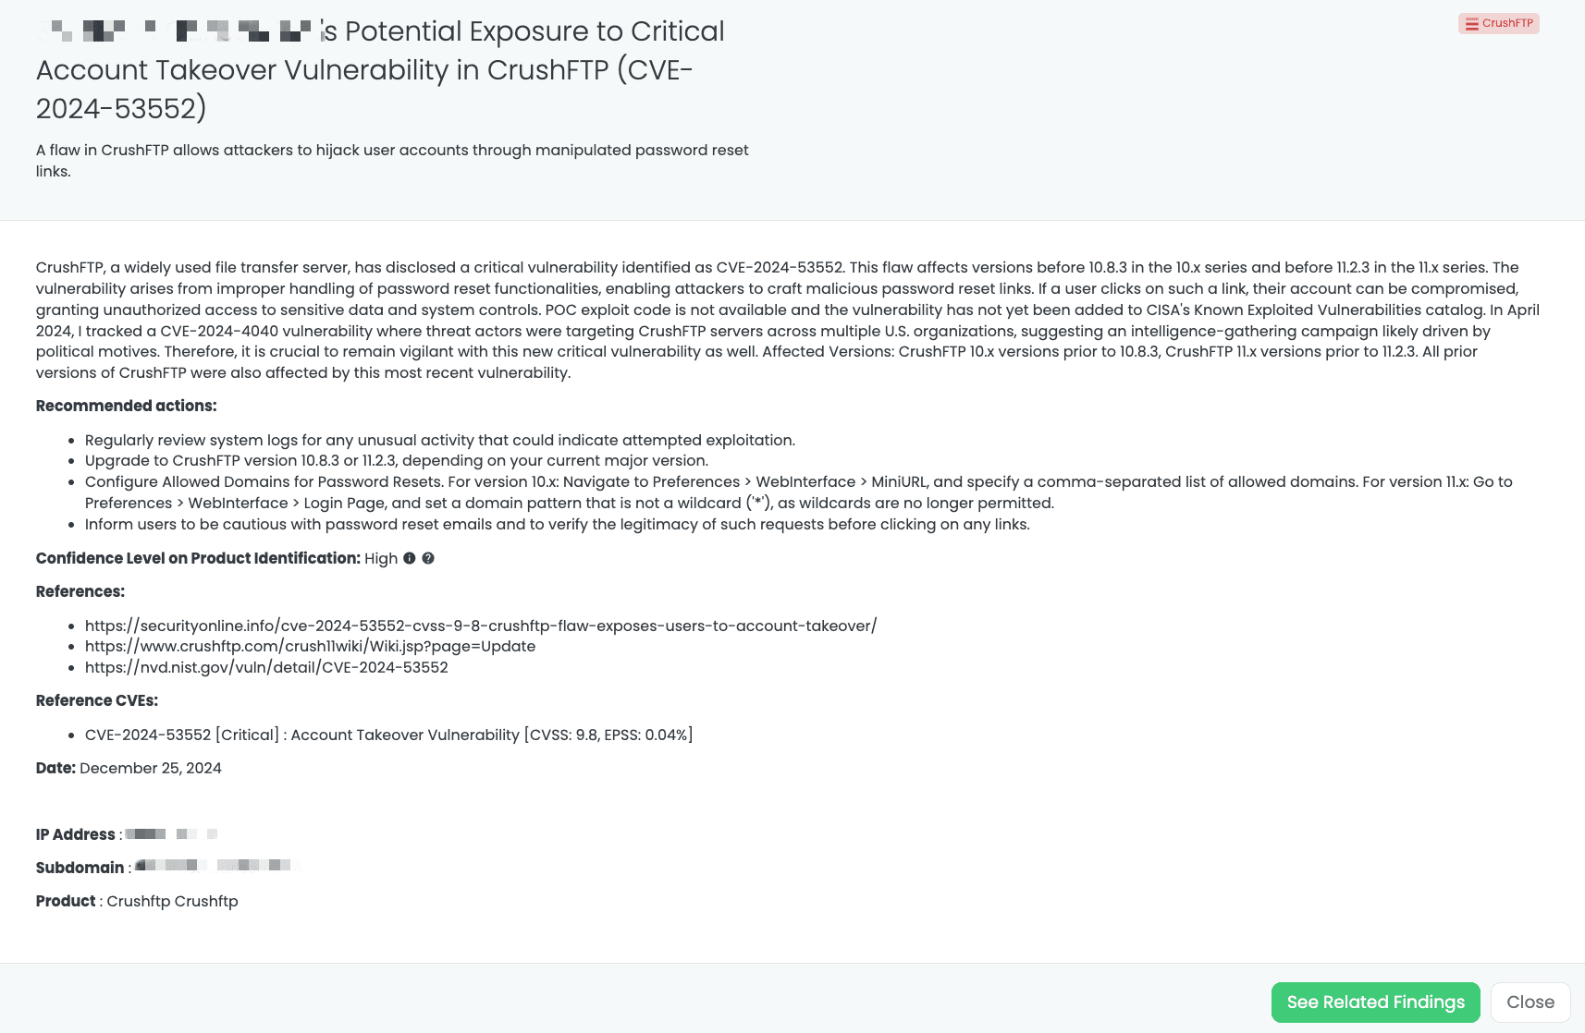1585x1033 pixels.
Task: Select the Reference CVEs heading
Action: click(96, 700)
